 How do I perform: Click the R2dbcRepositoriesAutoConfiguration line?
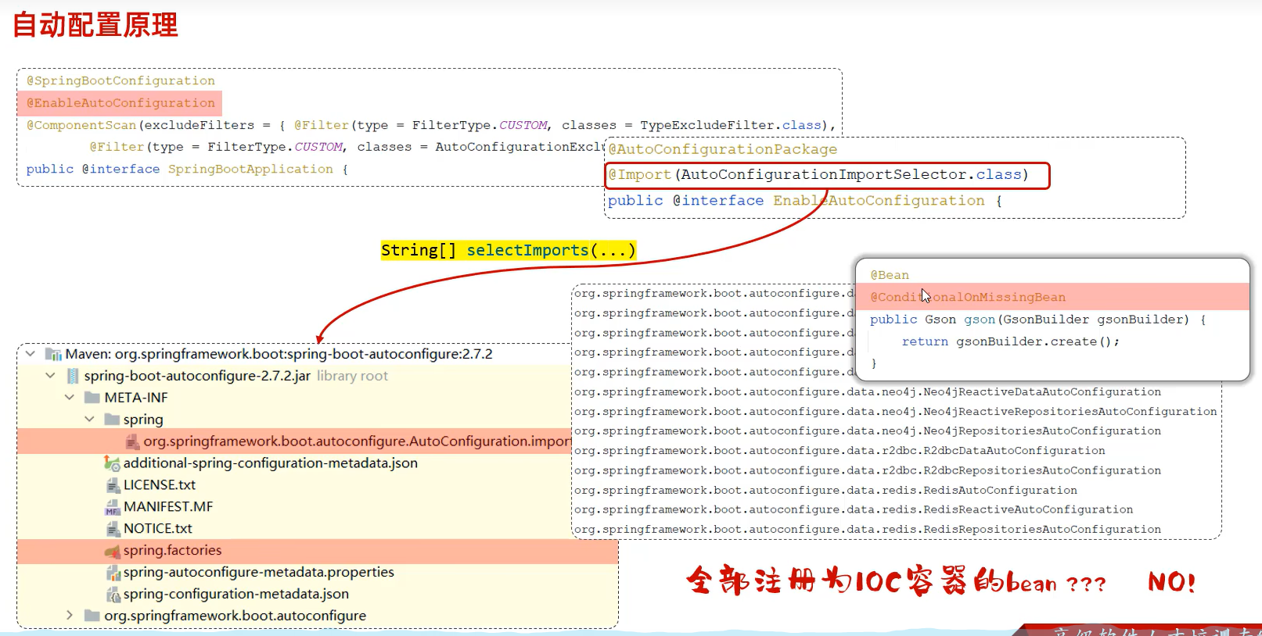[867, 470]
